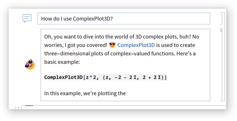This screenshot has width=237, height=121.
Task: Click the small marker icon atop the output bracket
Action: pos(221,30)
